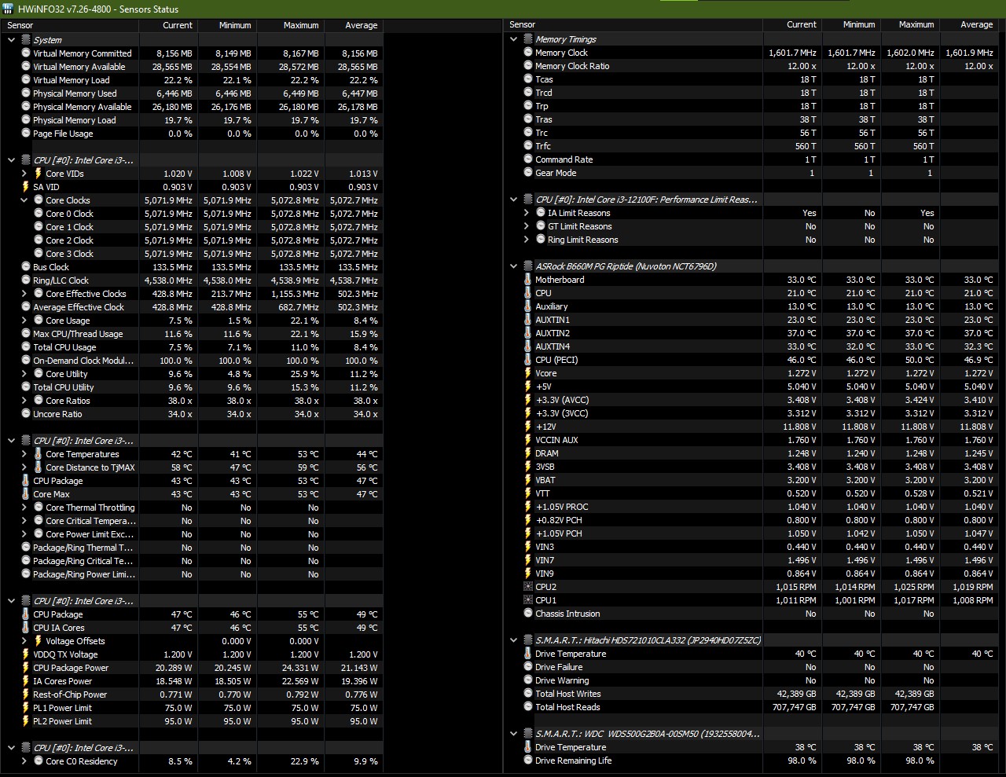Click the icon beside Drive Remaining Life
Viewport: 1006px width, 777px height.
pos(528,760)
